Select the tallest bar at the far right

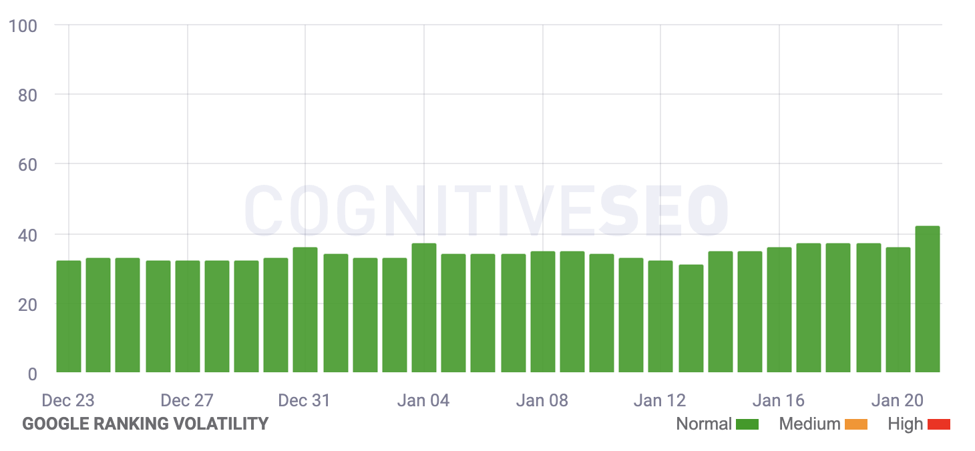pos(928,300)
